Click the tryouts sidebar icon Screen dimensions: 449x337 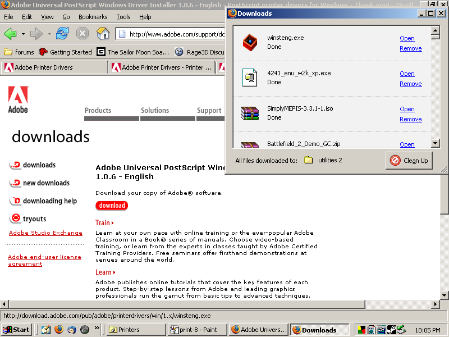point(15,218)
